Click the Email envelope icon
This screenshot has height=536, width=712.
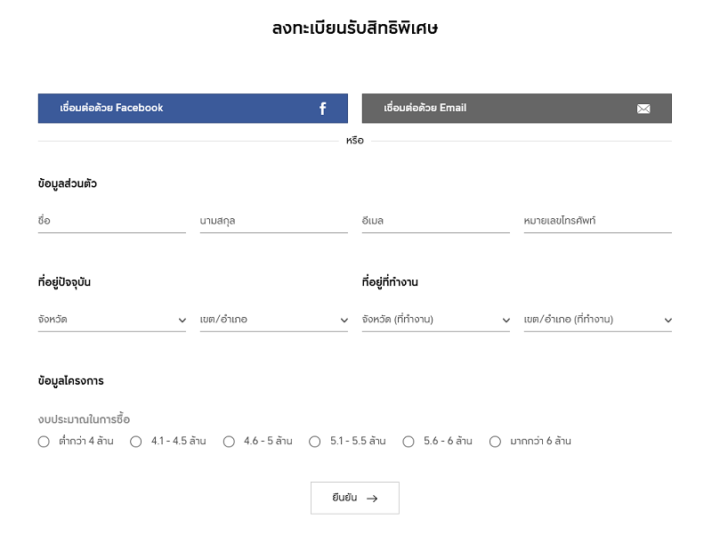click(643, 109)
